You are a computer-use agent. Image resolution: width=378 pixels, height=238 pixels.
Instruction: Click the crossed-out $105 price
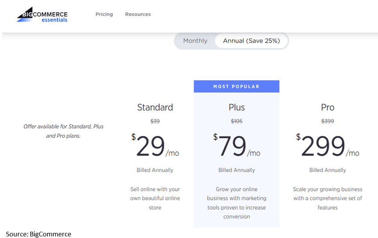tap(237, 121)
